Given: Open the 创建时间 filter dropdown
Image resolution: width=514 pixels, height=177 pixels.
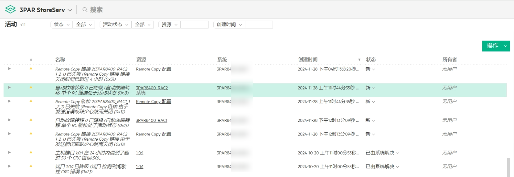Looking at the screenshot, I should (229, 24).
